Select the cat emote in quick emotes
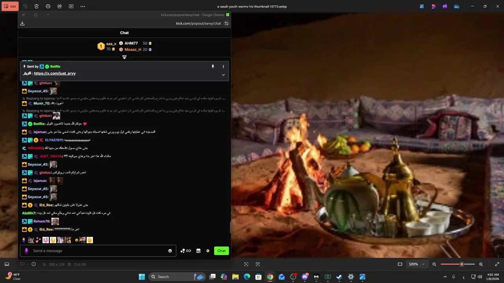 click(x=31, y=240)
